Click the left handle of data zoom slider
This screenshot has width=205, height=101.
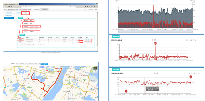coord(118,32)
